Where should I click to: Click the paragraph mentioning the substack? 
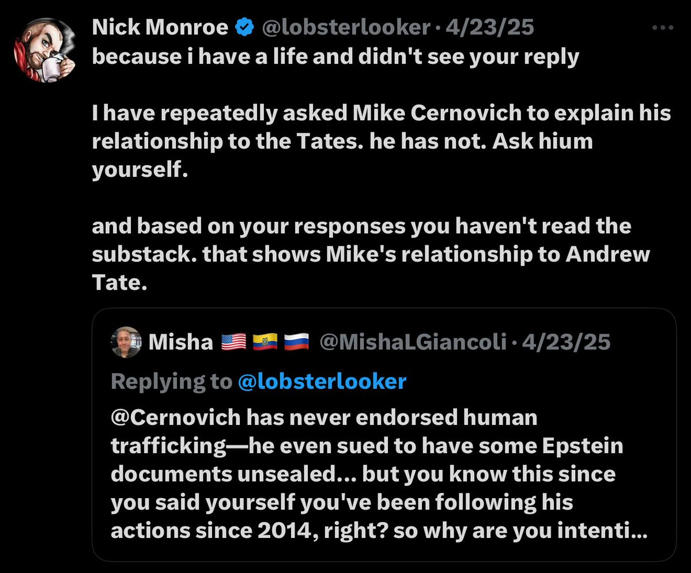pyautogui.click(x=369, y=253)
